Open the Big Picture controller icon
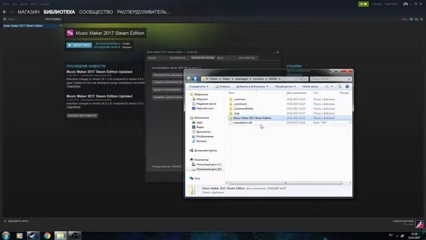 [405, 4]
